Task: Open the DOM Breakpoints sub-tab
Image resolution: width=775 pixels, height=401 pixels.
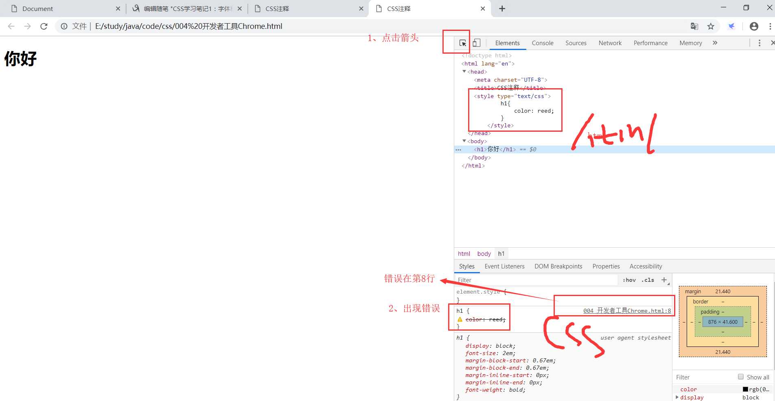Action: [x=558, y=266]
